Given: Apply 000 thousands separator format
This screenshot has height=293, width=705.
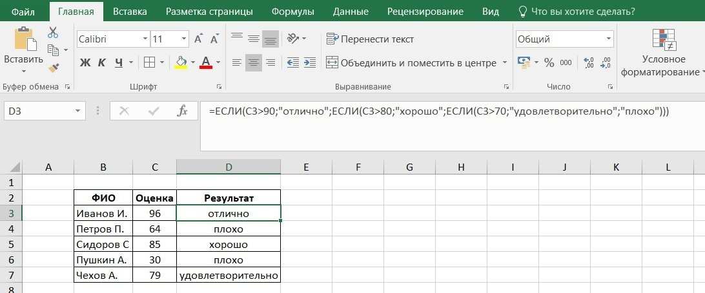Looking at the screenshot, I should pos(566,62).
